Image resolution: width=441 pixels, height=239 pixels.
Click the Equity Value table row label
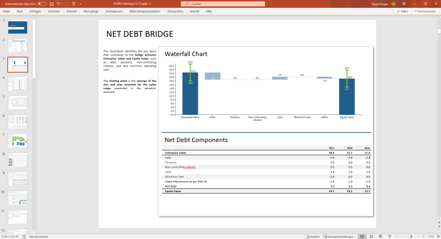pos(173,191)
